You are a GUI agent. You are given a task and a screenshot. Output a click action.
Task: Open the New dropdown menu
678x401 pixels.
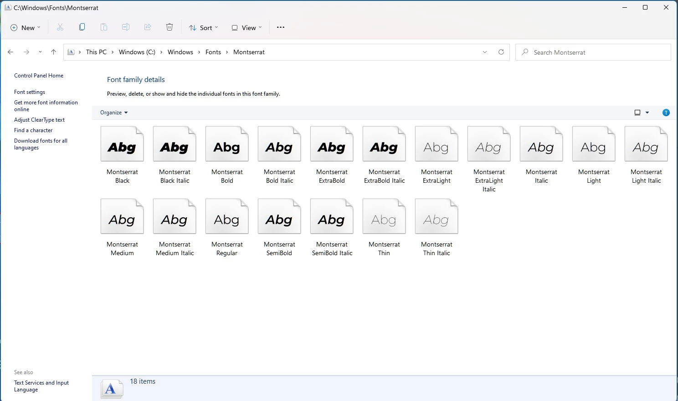click(26, 27)
